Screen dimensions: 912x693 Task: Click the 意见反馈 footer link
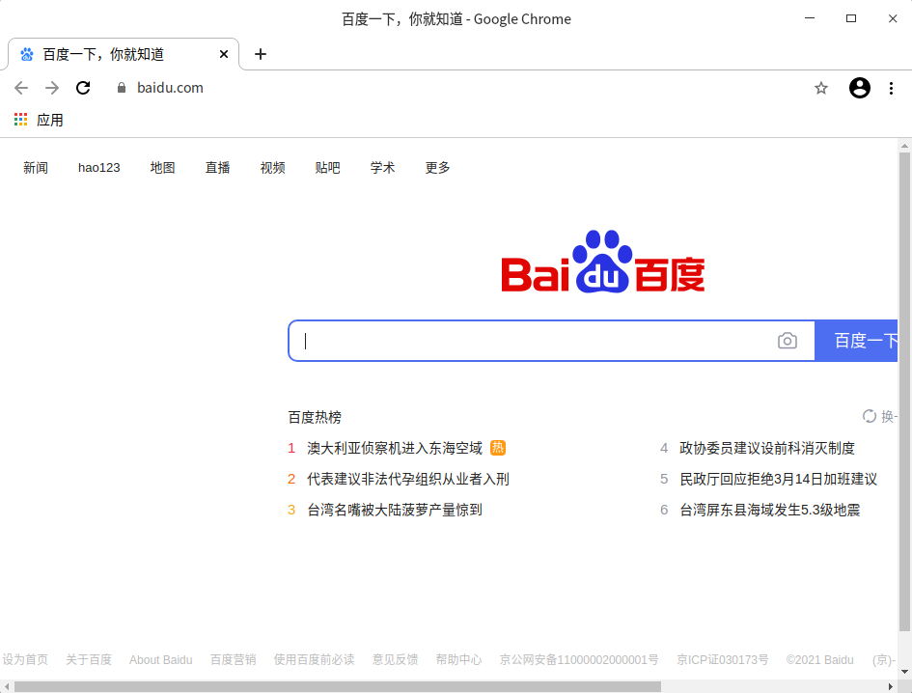(395, 659)
